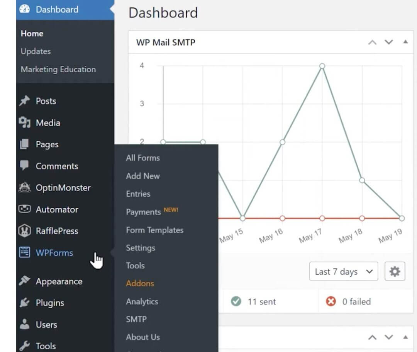
Task: Open All Forms from WPForms submenu
Action: (x=142, y=158)
